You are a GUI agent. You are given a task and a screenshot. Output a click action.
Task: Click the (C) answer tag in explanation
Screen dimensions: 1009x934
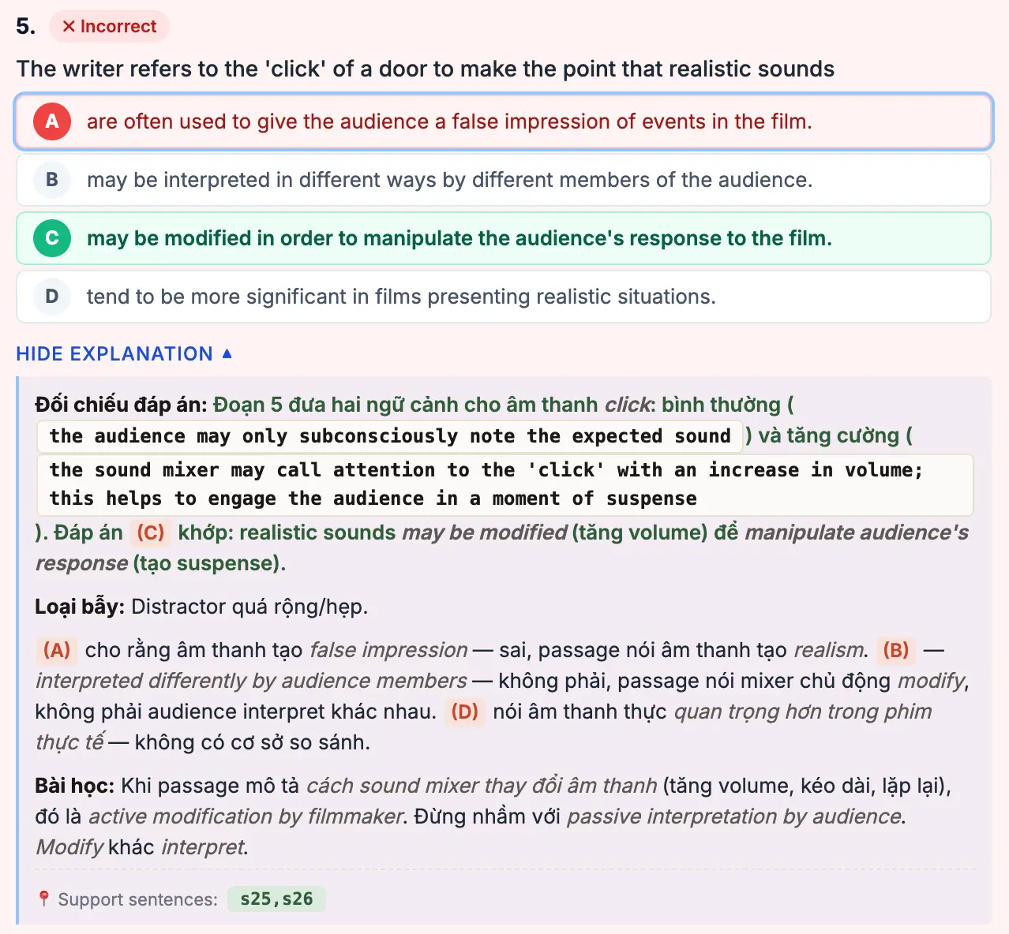click(150, 532)
